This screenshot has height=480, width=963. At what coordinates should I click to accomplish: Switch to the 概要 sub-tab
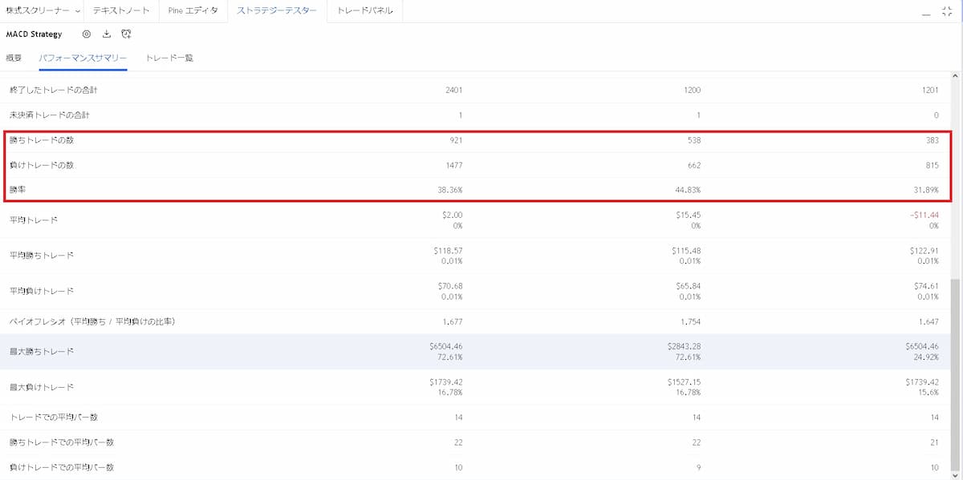(14, 58)
